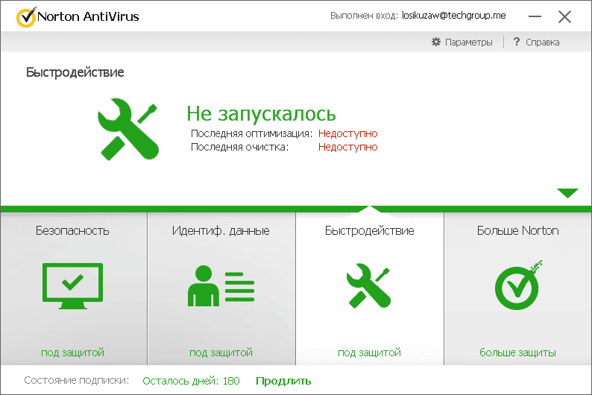592x395 pixels.
Task: Expand details with the green down arrow
Action: pyautogui.click(x=567, y=193)
